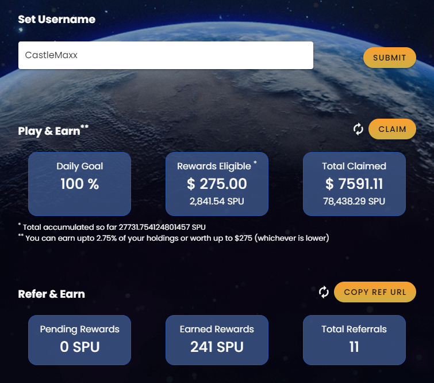
Task: Claim the eligible rewards
Action: tap(392, 129)
